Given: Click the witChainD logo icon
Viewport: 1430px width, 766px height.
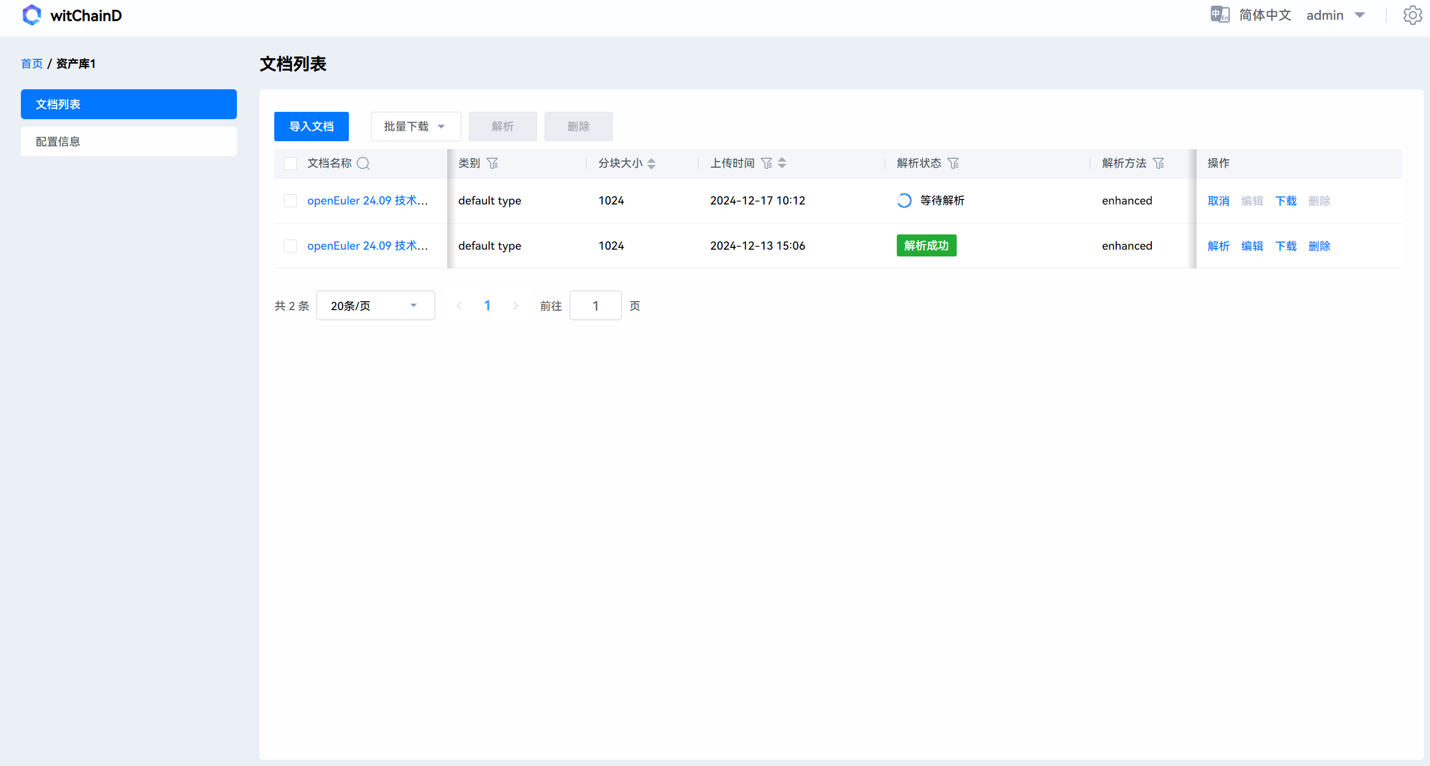Looking at the screenshot, I should (32, 15).
